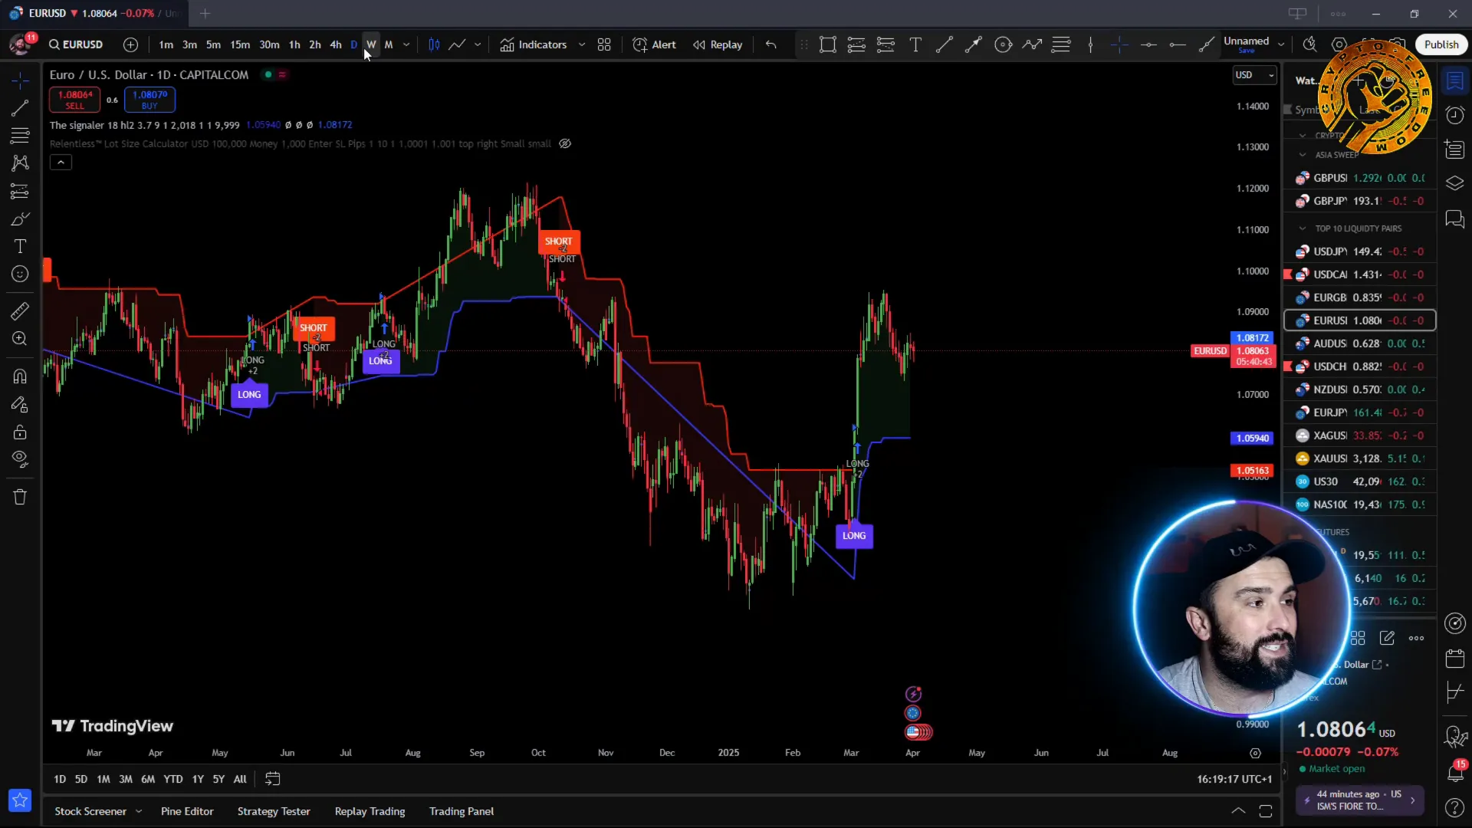Click the Publish button
The width and height of the screenshot is (1472, 828).
pyautogui.click(x=1441, y=44)
